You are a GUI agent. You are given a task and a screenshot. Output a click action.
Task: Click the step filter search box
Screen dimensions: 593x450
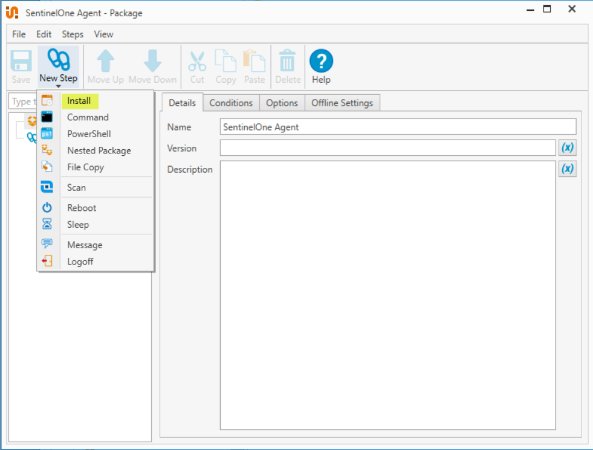pyautogui.click(x=23, y=101)
